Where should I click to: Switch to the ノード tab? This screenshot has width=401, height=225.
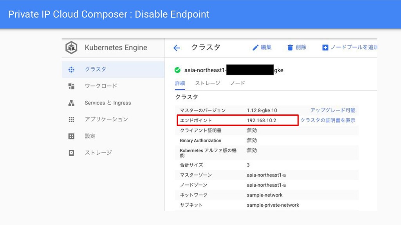pos(237,83)
